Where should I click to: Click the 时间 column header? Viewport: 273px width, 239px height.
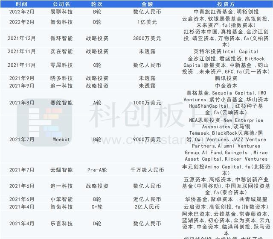21,4
